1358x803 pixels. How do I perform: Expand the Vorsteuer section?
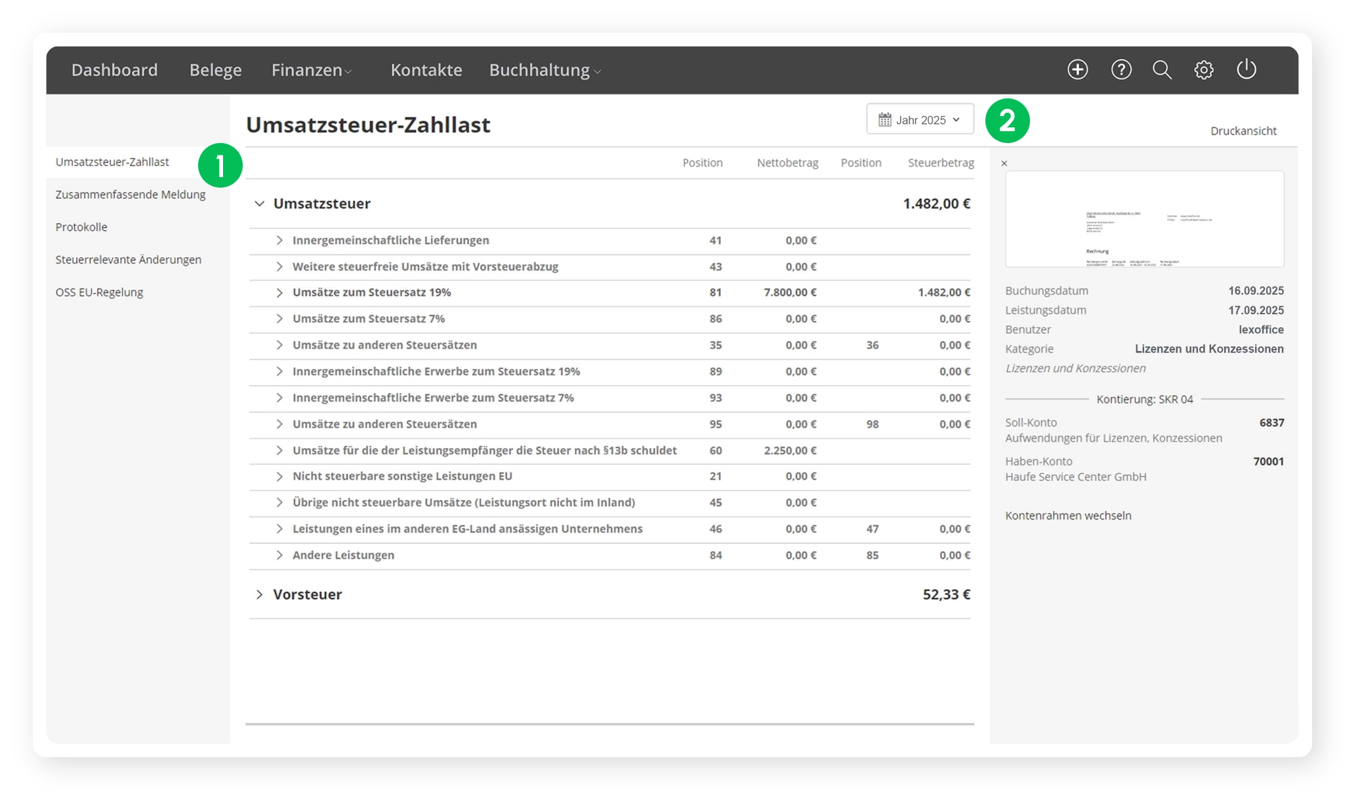tap(260, 594)
